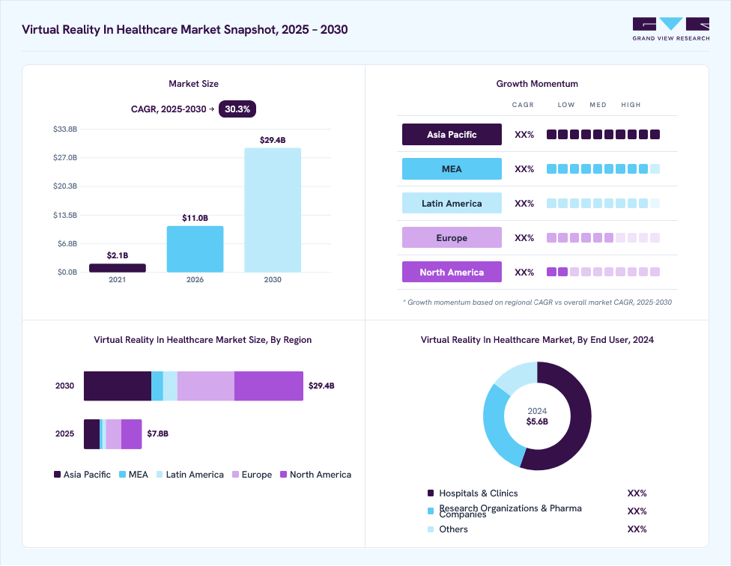Click the Latin America label in Growth Momentum
This screenshot has width=731, height=566.
(x=452, y=204)
